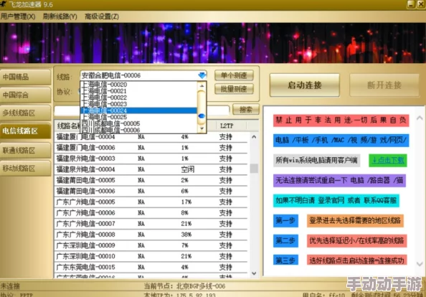
Task: Select row 广东广州电信-00006
Action: point(151,213)
